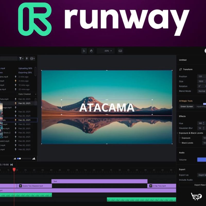The height and width of the screenshot is (206, 206).
Task: Click the keyboard icon right of the zoom percentage
Action: coord(120,51)
